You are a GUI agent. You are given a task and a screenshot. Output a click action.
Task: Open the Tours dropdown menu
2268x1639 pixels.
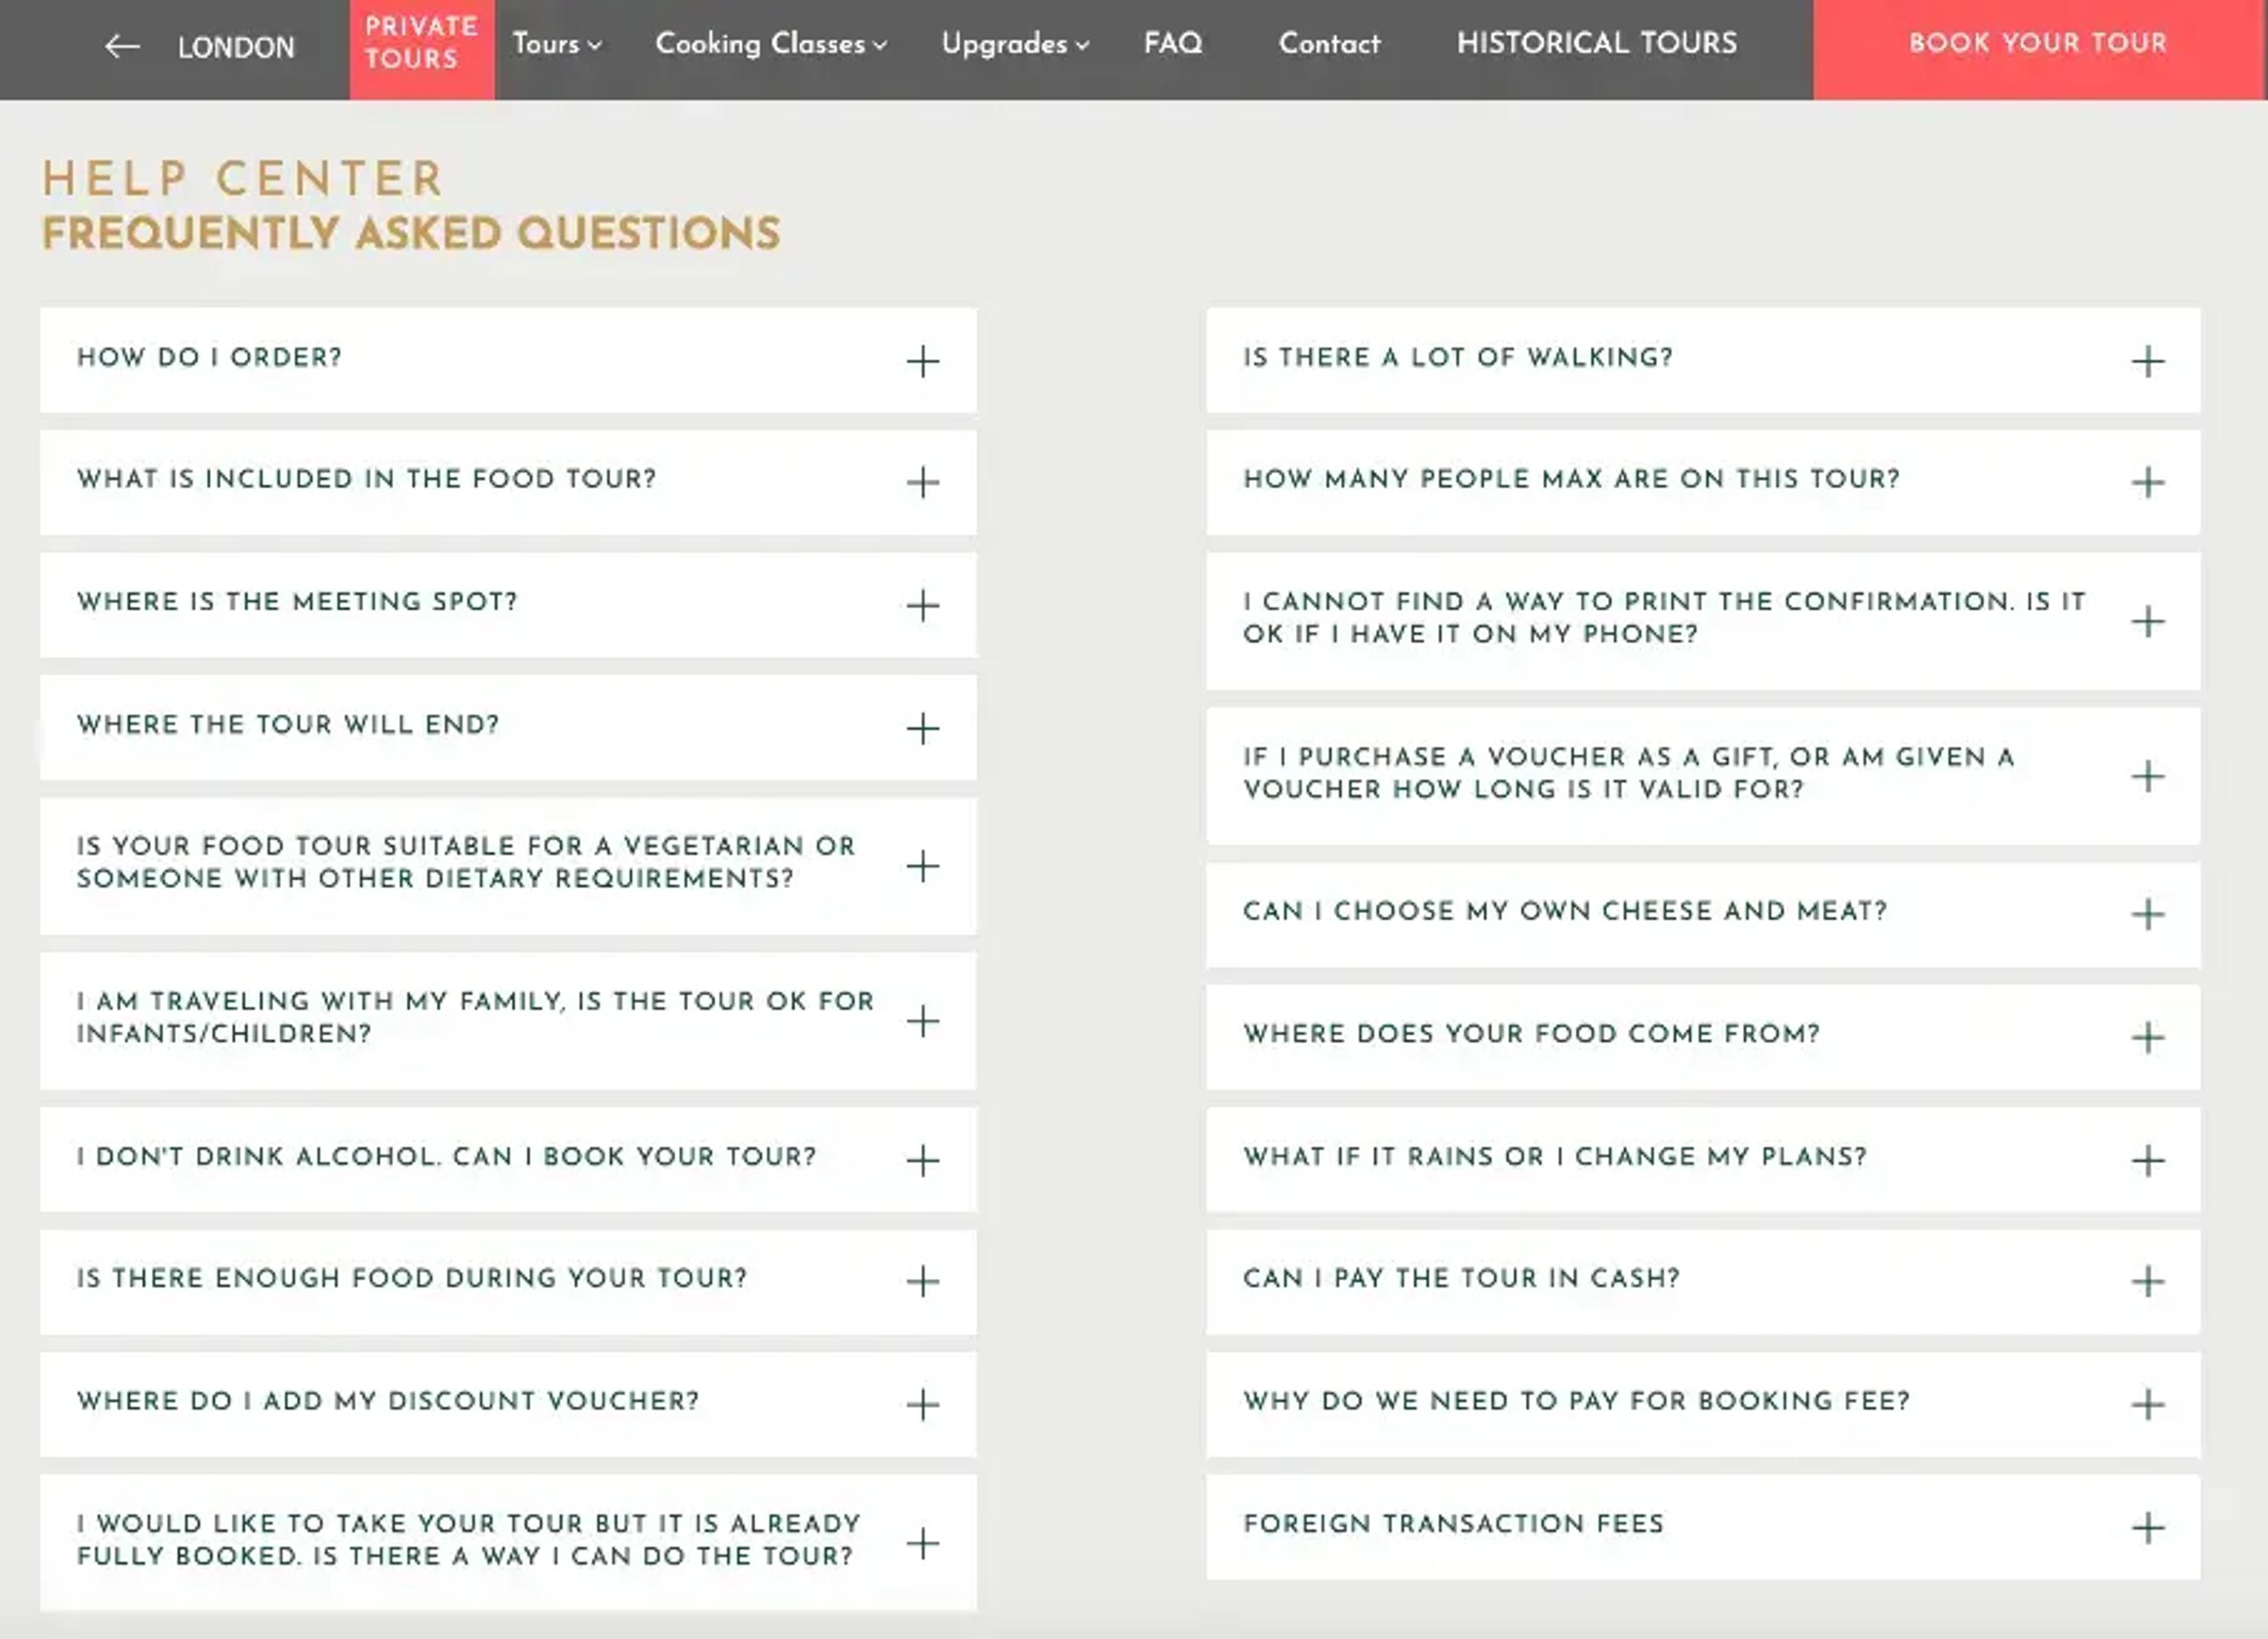557,44
